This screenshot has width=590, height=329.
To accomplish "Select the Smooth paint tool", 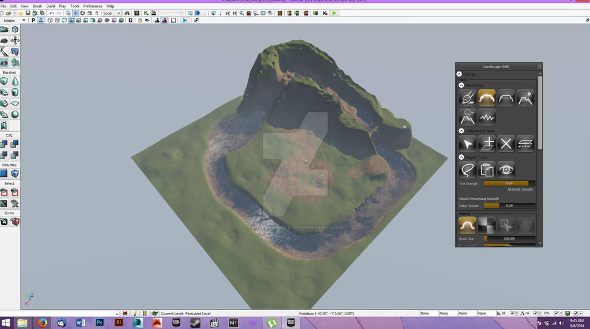I will click(487, 98).
